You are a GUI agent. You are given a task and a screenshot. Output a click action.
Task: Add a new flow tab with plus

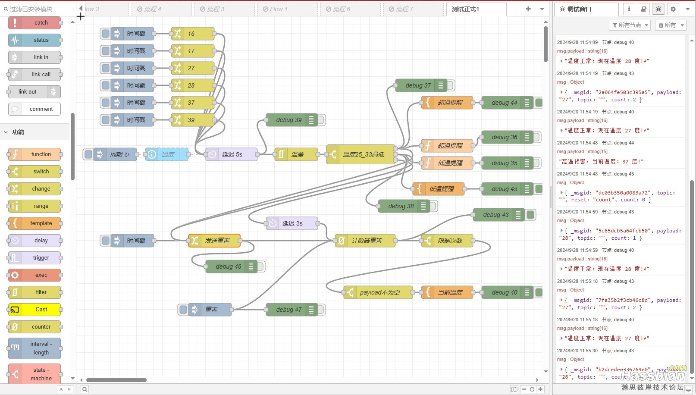[528, 9]
